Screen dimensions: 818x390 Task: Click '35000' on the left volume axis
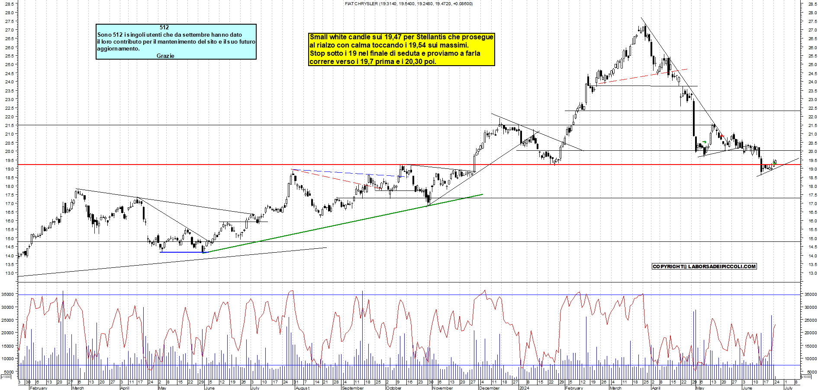(x=7, y=294)
